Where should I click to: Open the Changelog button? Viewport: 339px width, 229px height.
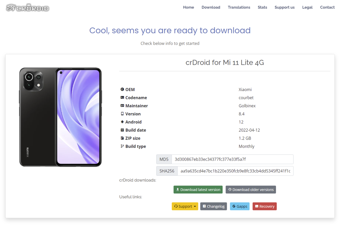coord(214,206)
